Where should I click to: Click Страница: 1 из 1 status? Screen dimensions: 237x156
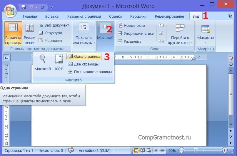click(19, 150)
